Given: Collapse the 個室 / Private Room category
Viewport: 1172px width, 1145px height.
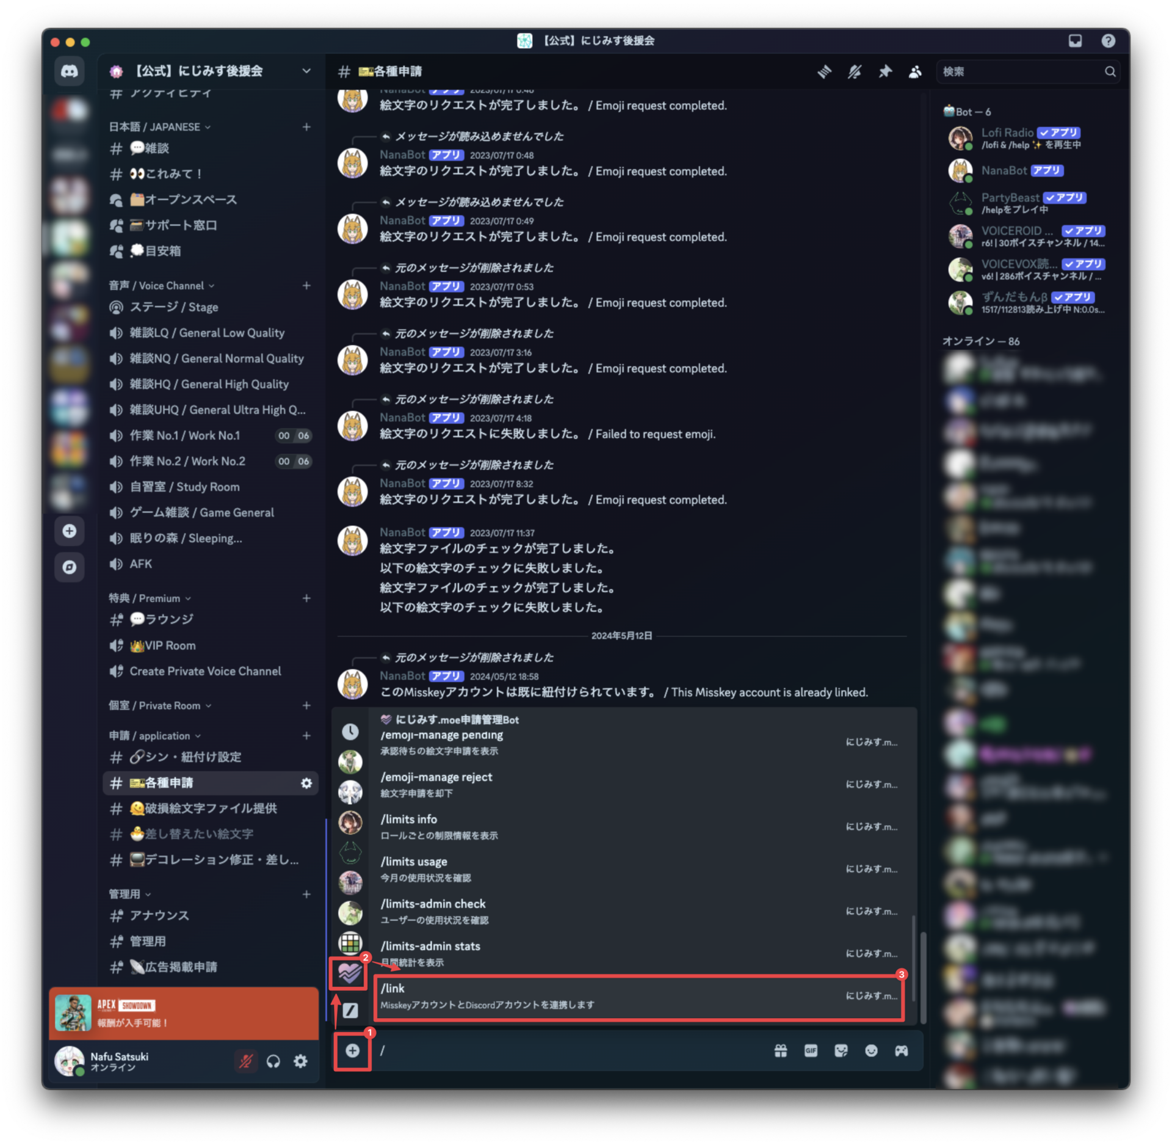Looking at the screenshot, I should (x=160, y=706).
